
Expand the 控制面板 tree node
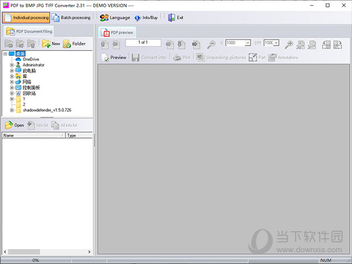[12, 88]
